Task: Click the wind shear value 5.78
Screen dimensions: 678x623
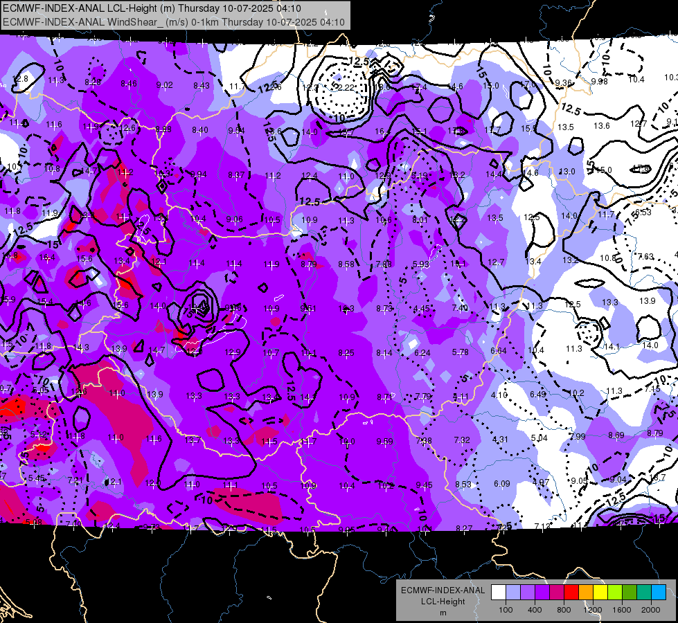Action: 461,352
